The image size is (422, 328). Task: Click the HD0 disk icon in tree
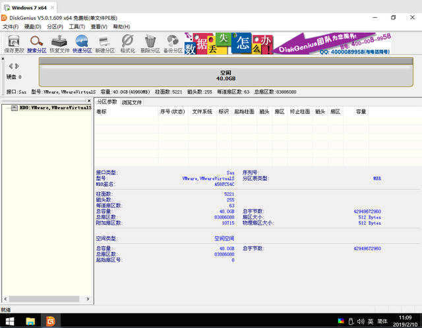15,108
